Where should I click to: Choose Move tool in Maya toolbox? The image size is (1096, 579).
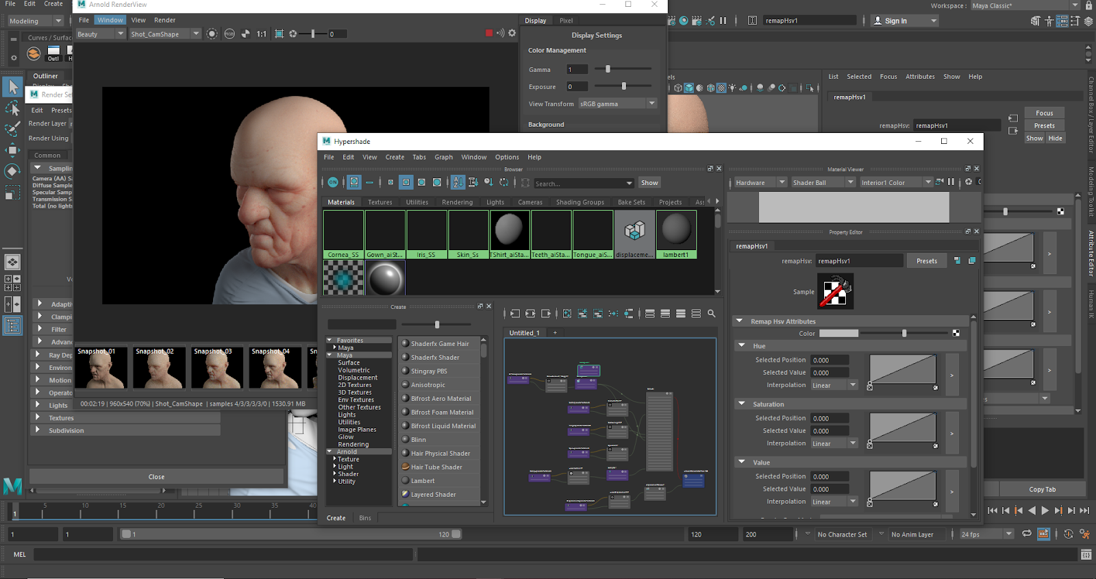pos(12,150)
